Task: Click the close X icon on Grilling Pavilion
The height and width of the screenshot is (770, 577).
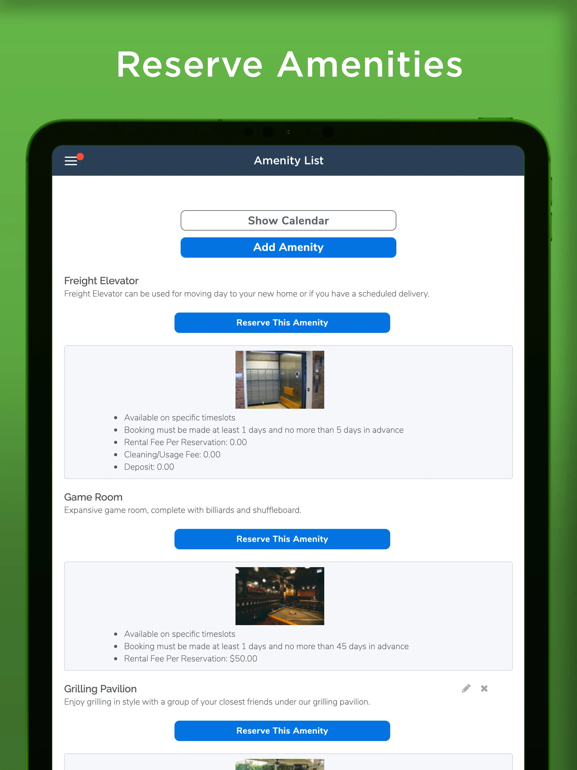Action: pyautogui.click(x=485, y=688)
